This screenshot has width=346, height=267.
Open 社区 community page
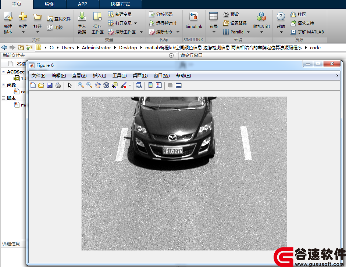pos(298,14)
